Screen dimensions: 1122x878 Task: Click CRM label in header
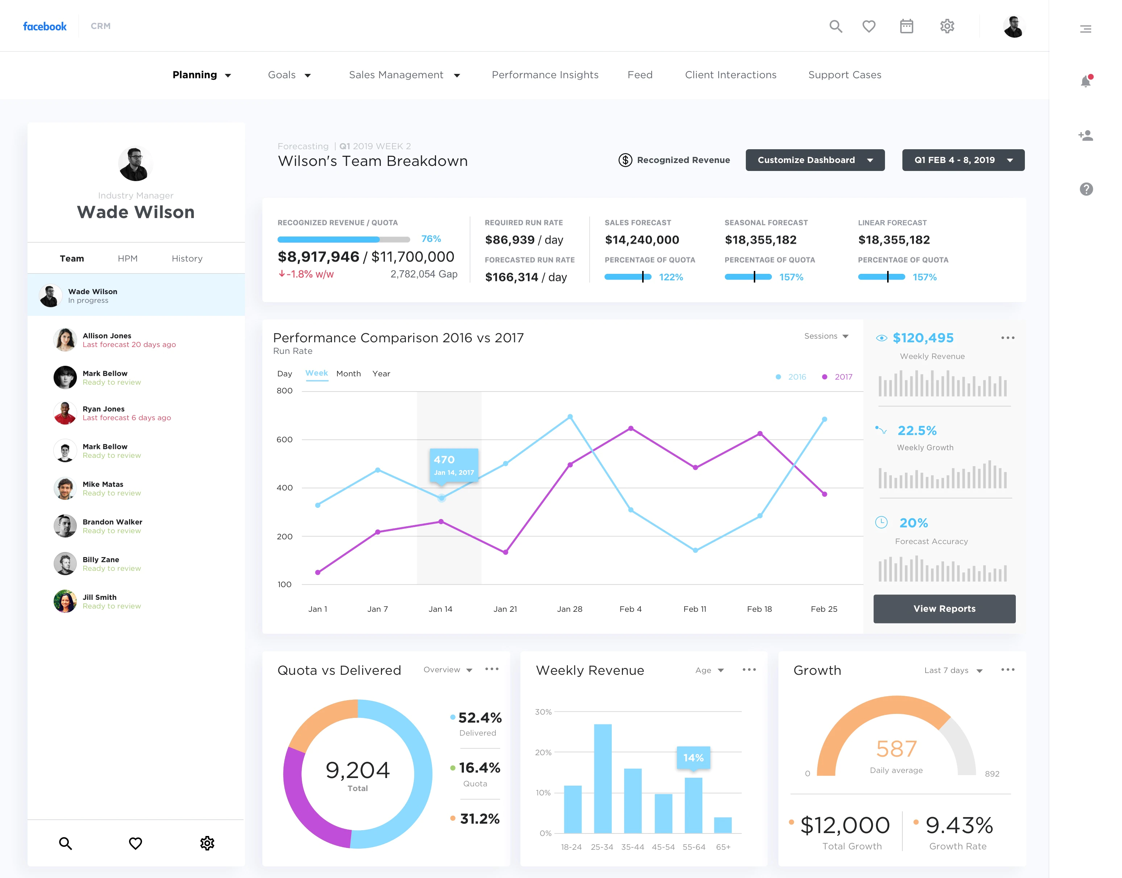[101, 26]
